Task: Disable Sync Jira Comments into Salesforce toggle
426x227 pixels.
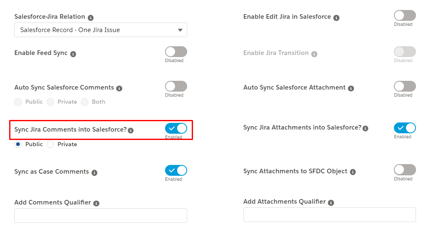Action: (176, 128)
